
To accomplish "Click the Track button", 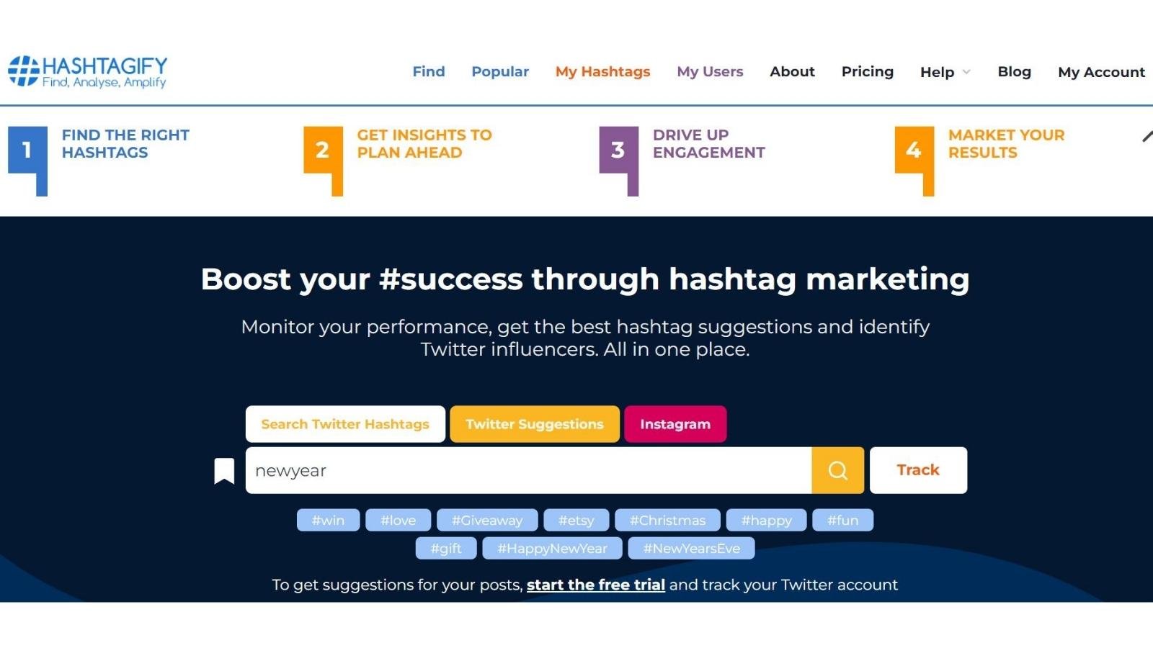I will click(918, 470).
